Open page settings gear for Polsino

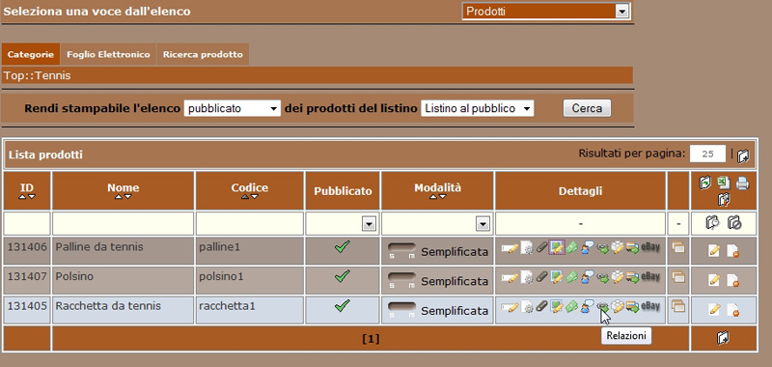527,277
